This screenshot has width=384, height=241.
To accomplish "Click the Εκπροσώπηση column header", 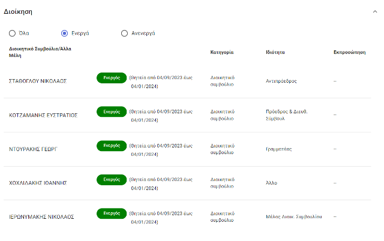I will [349, 52].
